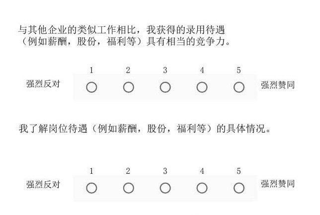Pick radio 5 for the 竞争力 question
Viewport: 320px width, 215px height.
click(239, 87)
